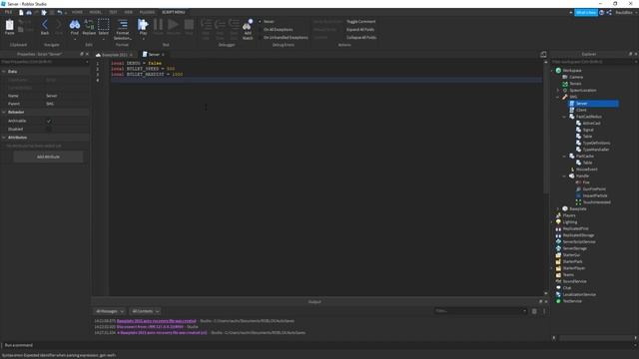Viewport: 639px width, 359px height.
Task: Open the HOME ribbon tab
Action: (77, 13)
